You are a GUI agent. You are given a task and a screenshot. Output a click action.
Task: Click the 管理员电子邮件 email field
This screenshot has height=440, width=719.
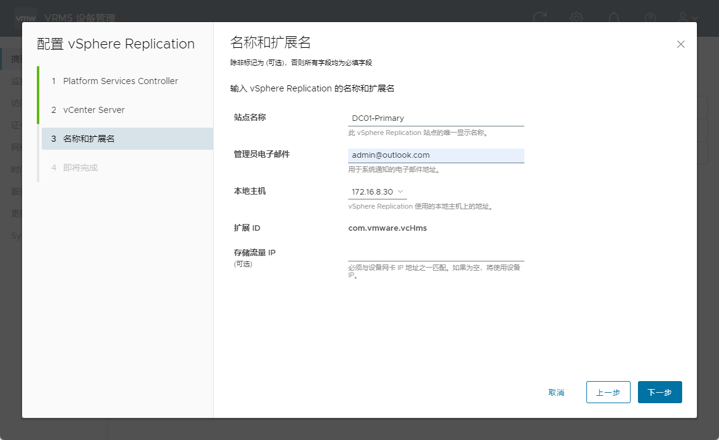436,155
